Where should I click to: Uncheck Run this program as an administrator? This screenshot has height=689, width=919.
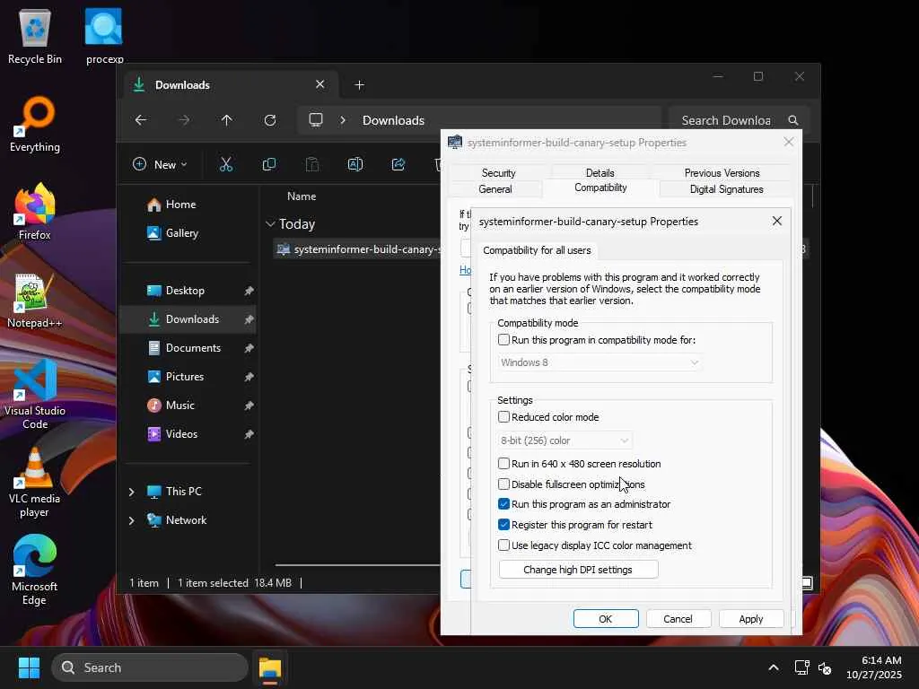[x=504, y=504]
